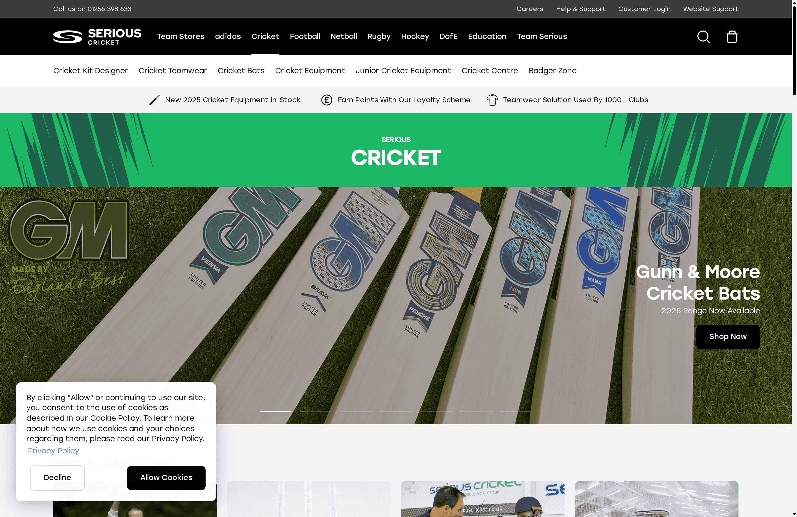
Task: Jump to the fourth slide via progress dots
Action: coord(396,411)
